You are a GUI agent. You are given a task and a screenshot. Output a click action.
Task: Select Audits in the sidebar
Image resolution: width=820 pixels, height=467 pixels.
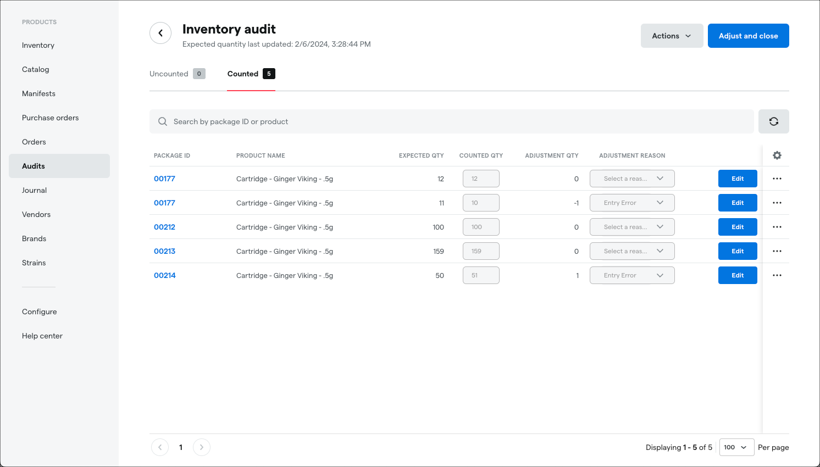(59, 166)
